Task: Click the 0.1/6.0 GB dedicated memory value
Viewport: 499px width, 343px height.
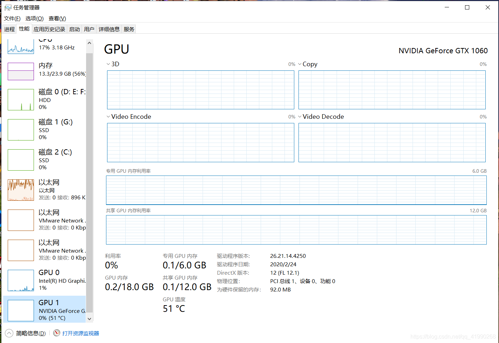Action: coord(184,265)
